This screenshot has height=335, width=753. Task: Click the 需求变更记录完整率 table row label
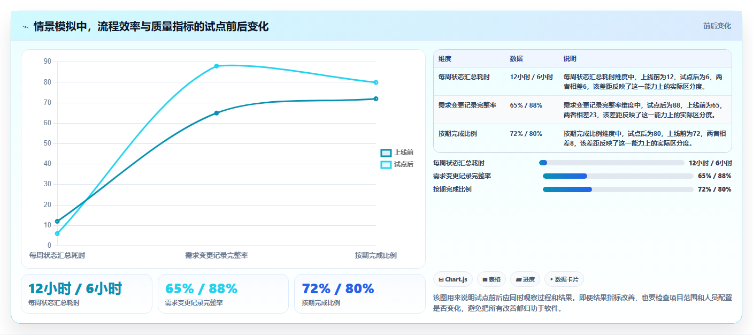[467, 105]
